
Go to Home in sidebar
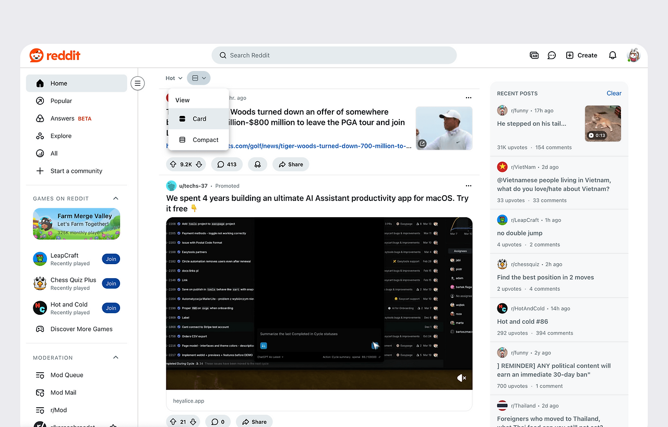[77, 84]
